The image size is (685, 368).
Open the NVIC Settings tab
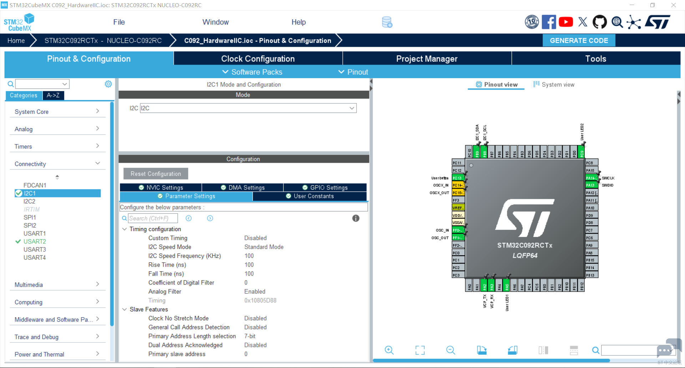[161, 187]
